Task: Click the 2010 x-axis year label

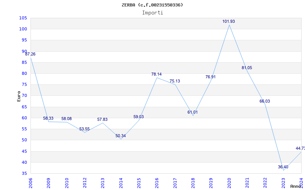Action: (66, 183)
